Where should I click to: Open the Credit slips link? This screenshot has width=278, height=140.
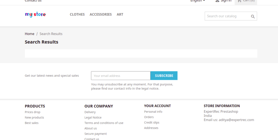pyautogui.click(x=152, y=122)
